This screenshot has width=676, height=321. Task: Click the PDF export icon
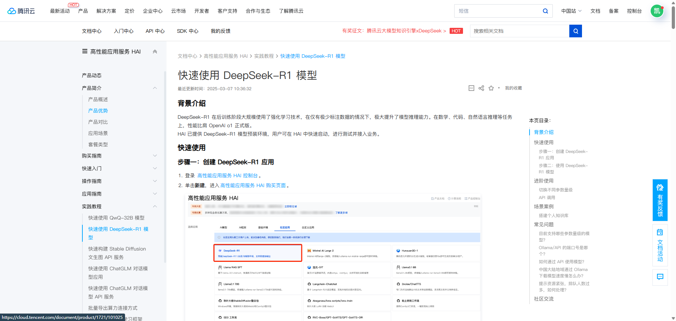pos(471,88)
